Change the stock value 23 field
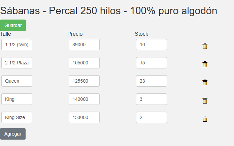 pos(152,81)
